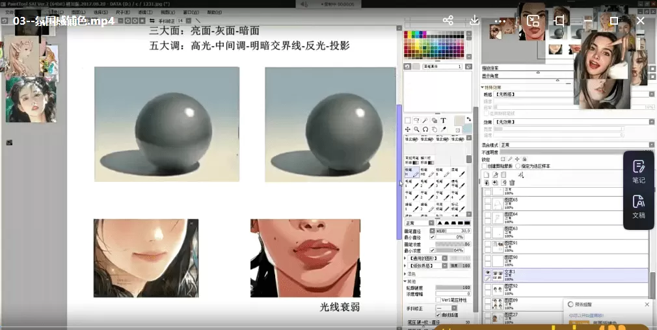Select the 图层63 layer row

click(566, 233)
